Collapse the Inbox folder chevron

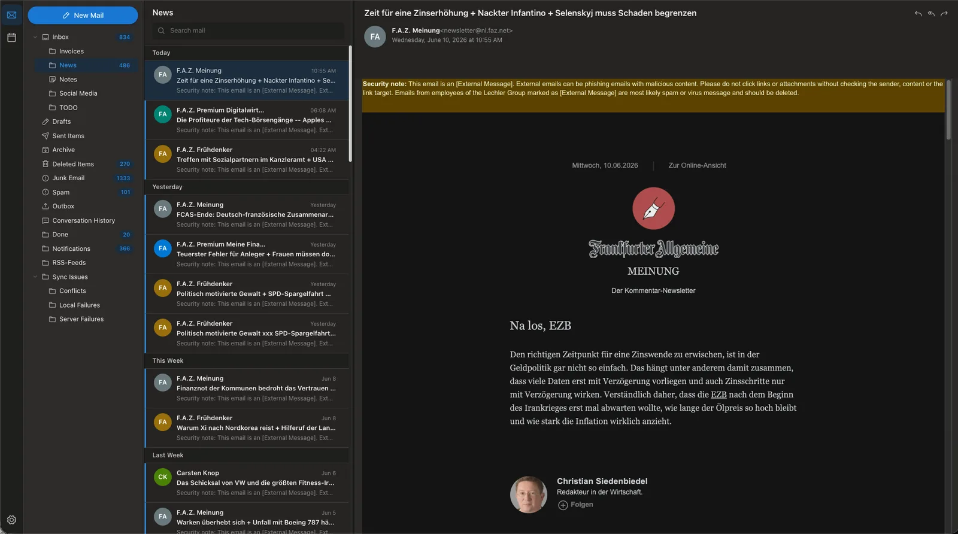coord(35,37)
